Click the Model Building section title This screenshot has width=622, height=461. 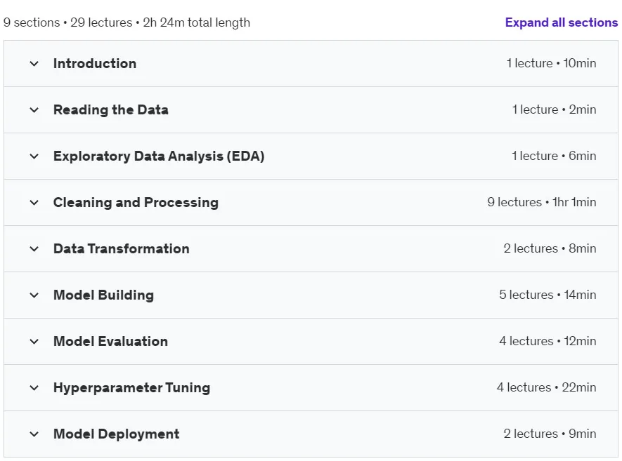point(103,295)
